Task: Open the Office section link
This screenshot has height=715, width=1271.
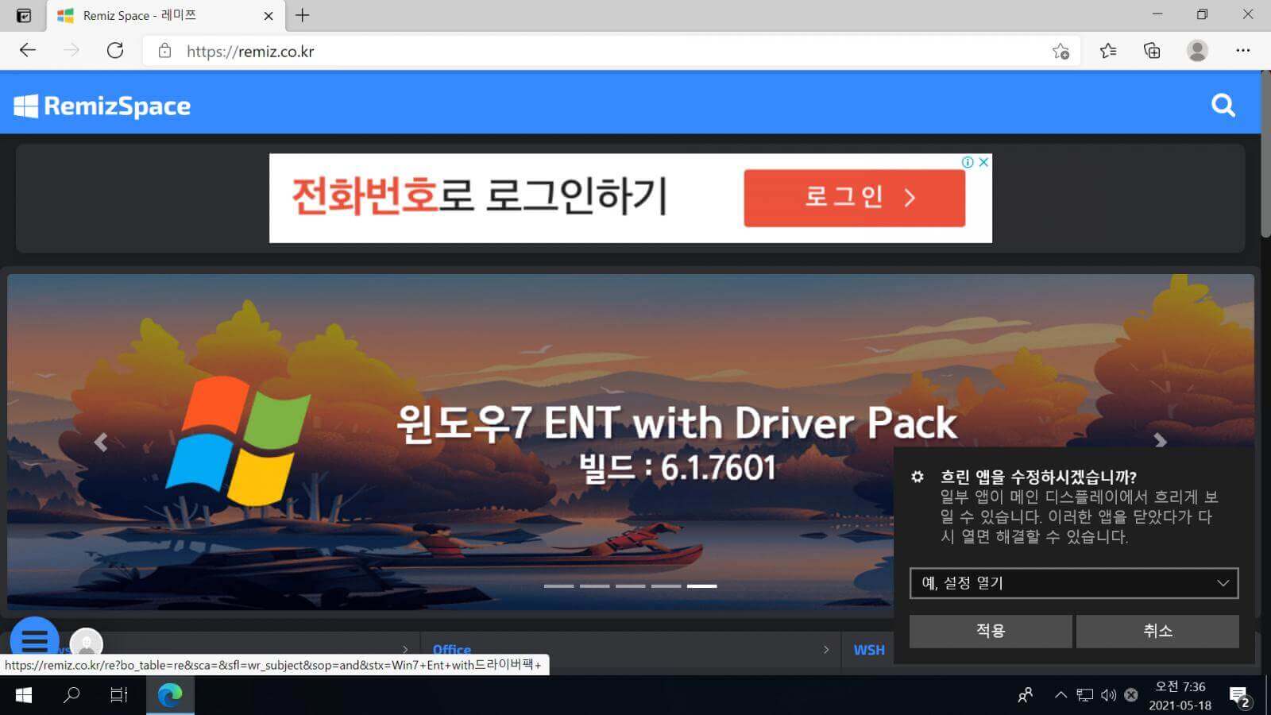Action: pos(452,650)
